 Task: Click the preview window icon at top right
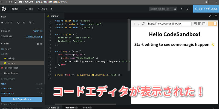(216, 16)
